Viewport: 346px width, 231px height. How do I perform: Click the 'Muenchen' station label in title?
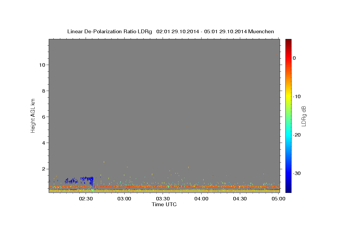(x=261, y=31)
